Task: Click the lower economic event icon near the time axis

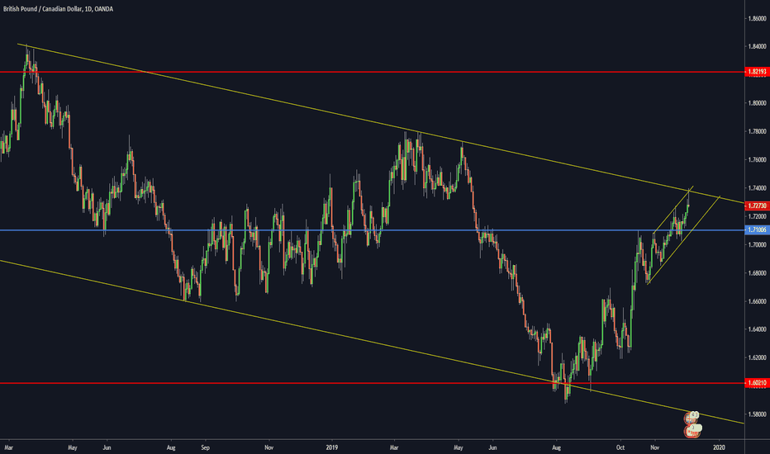Action: click(692, 429)
